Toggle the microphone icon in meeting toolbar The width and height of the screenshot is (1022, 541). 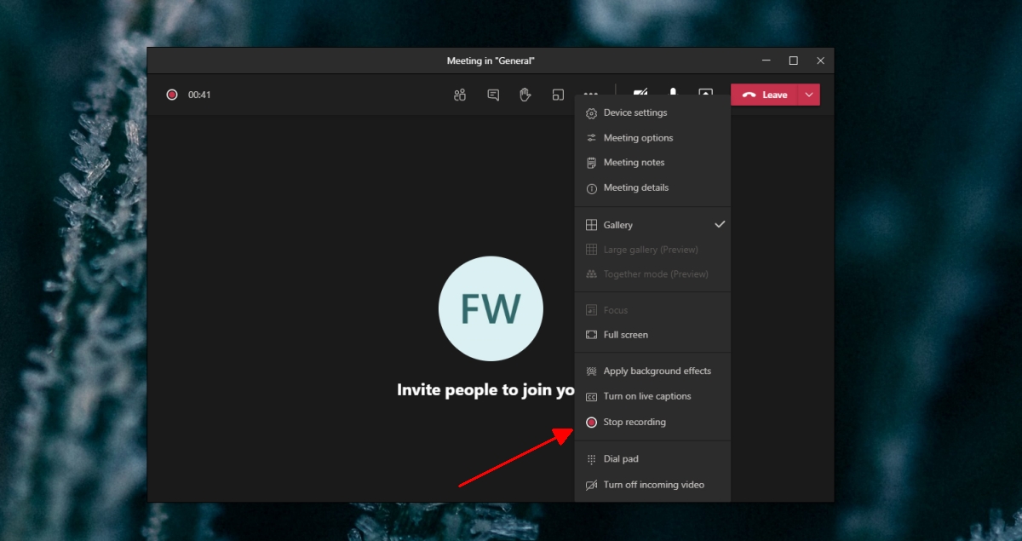pyautogui.click(x=673, y=91)
